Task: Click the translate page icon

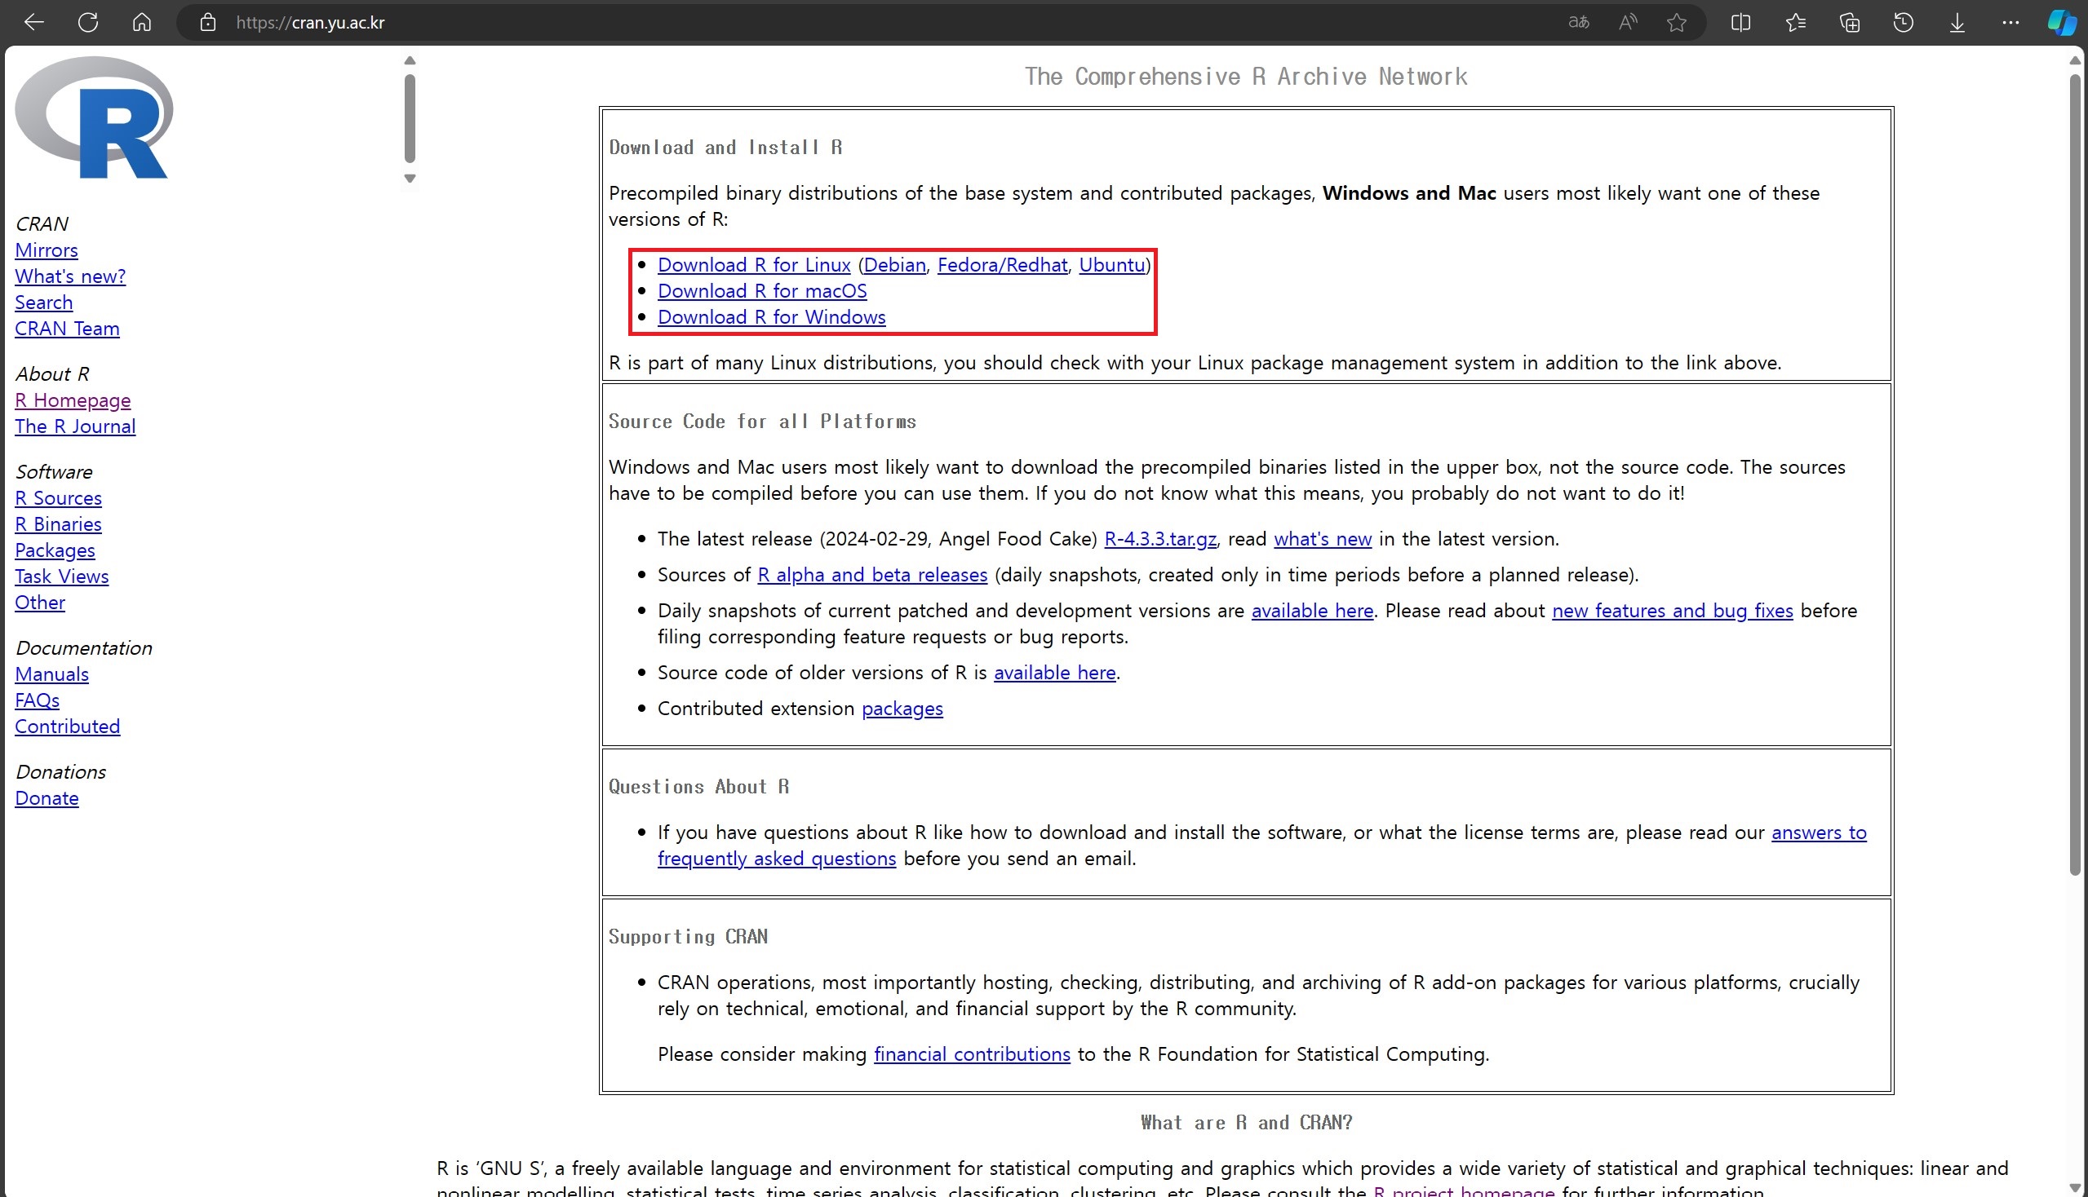Action: tap(1578, 22)
